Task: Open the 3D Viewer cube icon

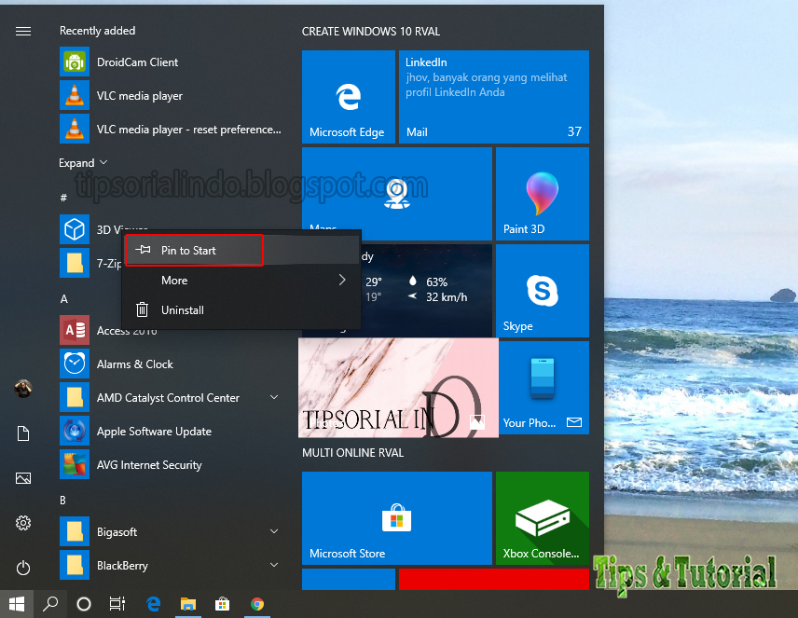Action: coord(75,229)
